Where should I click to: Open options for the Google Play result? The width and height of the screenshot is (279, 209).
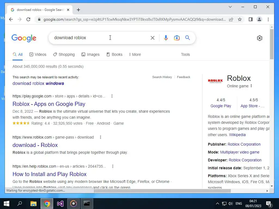click(112, 96)
